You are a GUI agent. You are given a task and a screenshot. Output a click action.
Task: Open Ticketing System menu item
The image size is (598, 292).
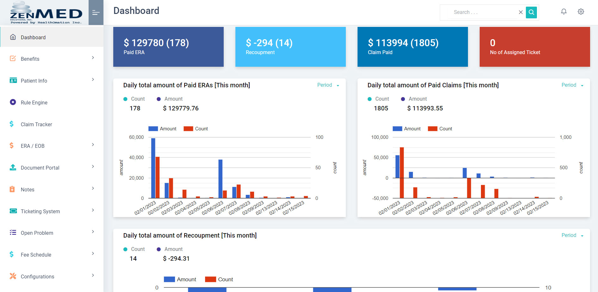(x=52, y=211)
